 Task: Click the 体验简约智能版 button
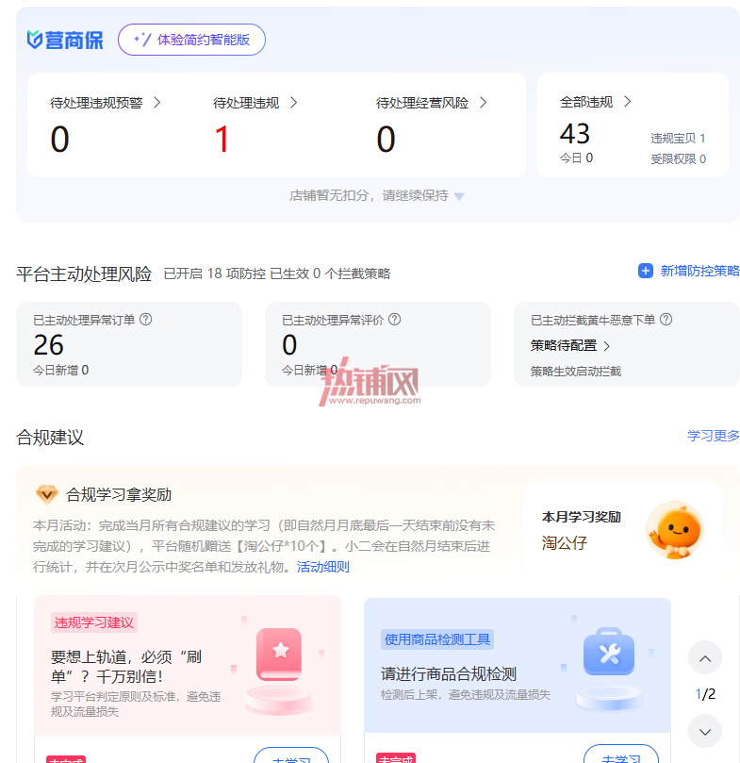click(191, 40)
